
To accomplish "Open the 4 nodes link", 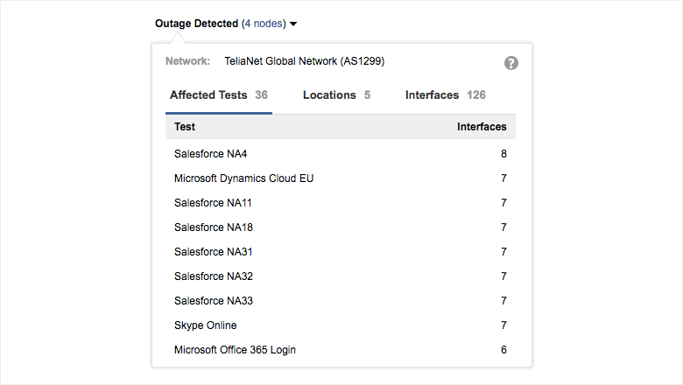I will pos(264,24).
